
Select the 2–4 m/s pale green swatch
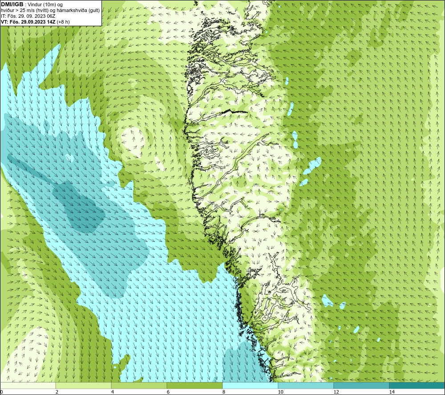[84, 385]
